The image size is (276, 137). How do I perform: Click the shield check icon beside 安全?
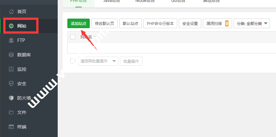pyautogui.click(x=11, y=84)
